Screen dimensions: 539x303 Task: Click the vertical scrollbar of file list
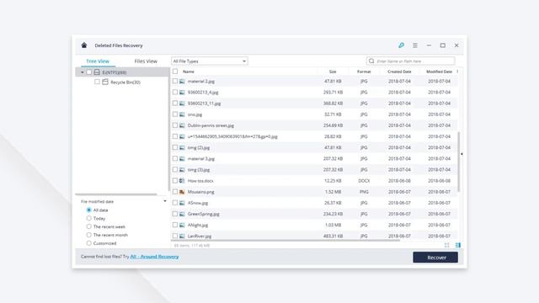click(x=459, y=162)
